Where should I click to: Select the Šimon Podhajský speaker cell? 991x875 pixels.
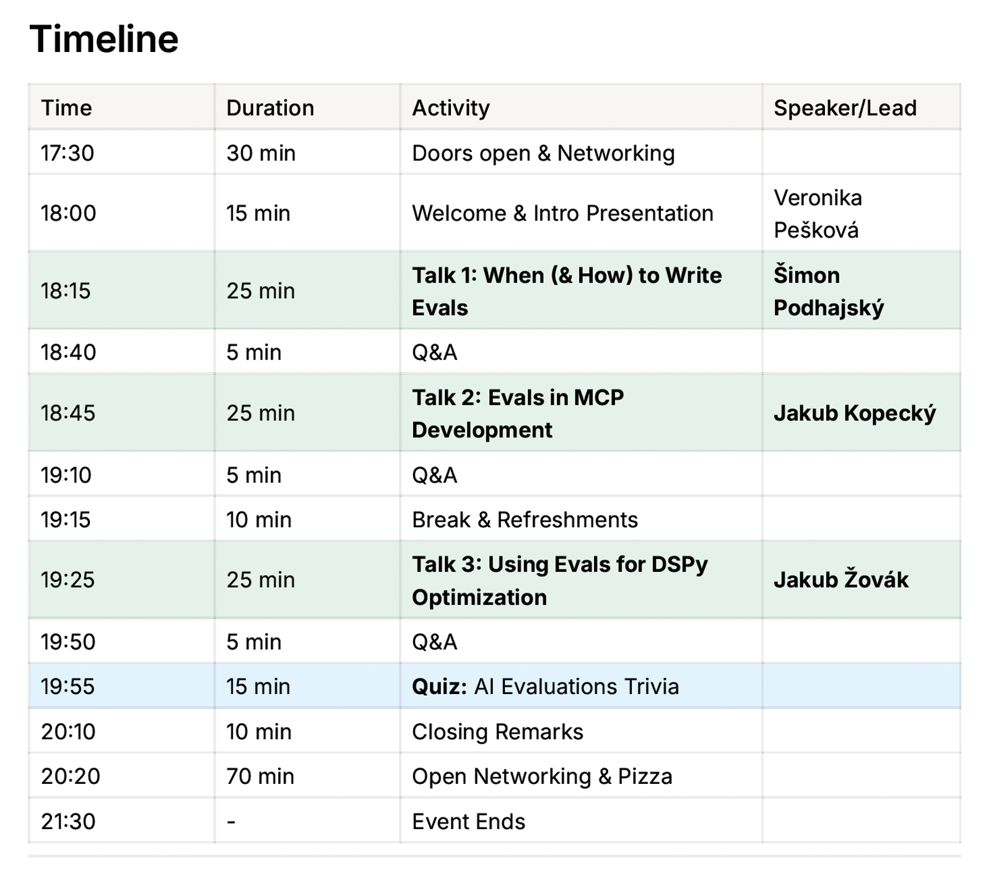tap(829, 291)
